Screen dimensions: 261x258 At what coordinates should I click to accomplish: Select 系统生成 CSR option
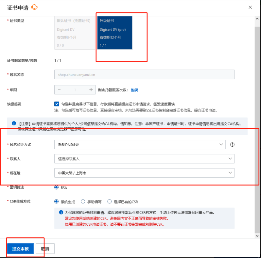pos(57,202)
